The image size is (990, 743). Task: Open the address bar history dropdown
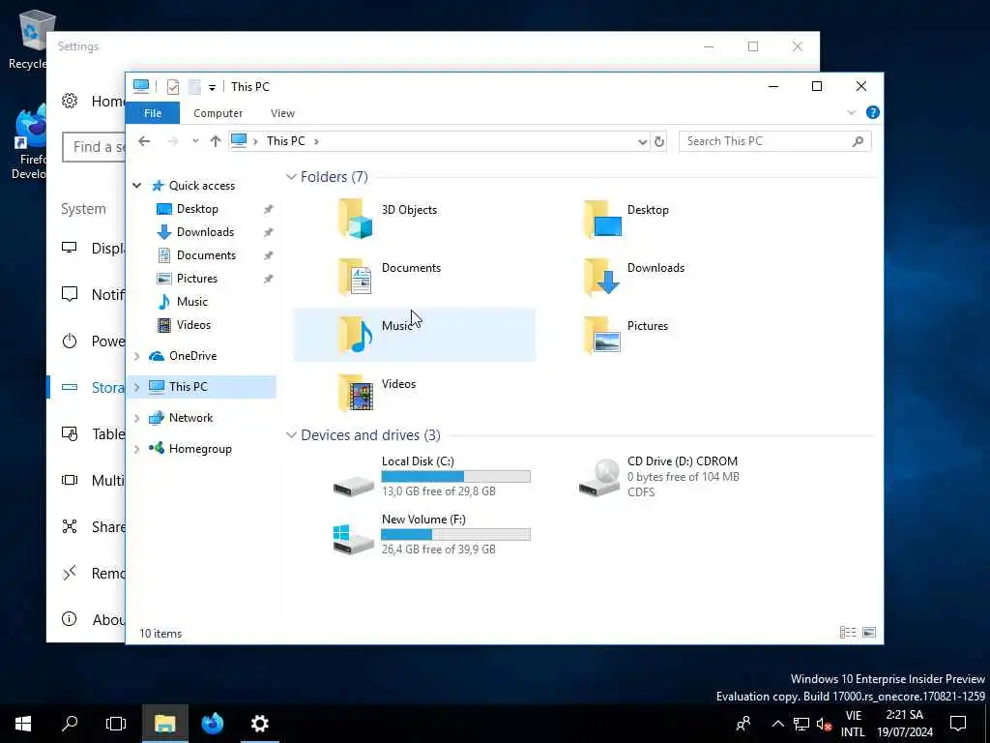[x=642, y=141]
